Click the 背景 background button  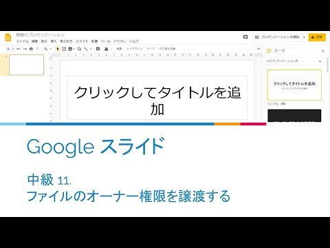119,49
